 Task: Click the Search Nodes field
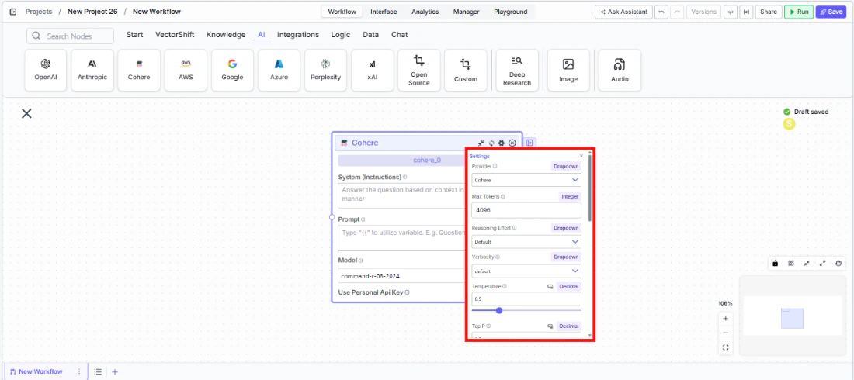click(x=70, y=36)
